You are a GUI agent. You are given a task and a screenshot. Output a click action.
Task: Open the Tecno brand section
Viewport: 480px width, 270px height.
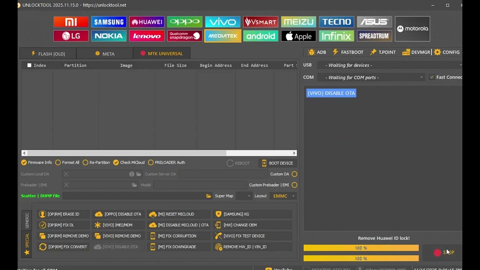tap(336, 22)
